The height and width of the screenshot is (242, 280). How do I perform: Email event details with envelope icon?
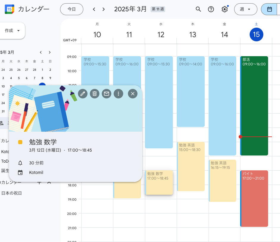coord(107,94)
